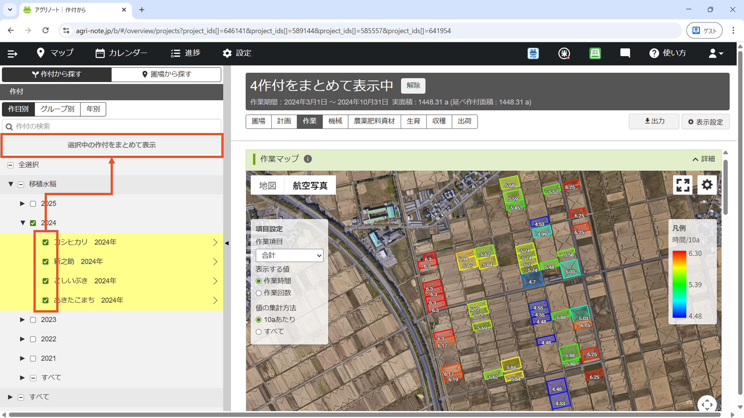Screen dimensions: 744x418
Task: Switch to the 機械 tab
Action: coord(335,121)
